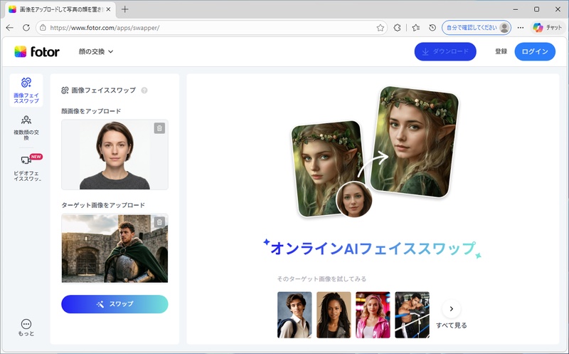Open browser history clock icon
Image resolution: width=569 pixels, height=354 pixels.
432,28
